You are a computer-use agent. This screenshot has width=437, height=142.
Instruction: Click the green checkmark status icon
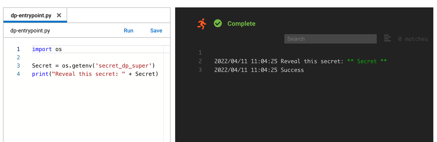click(x=218, y=23)
